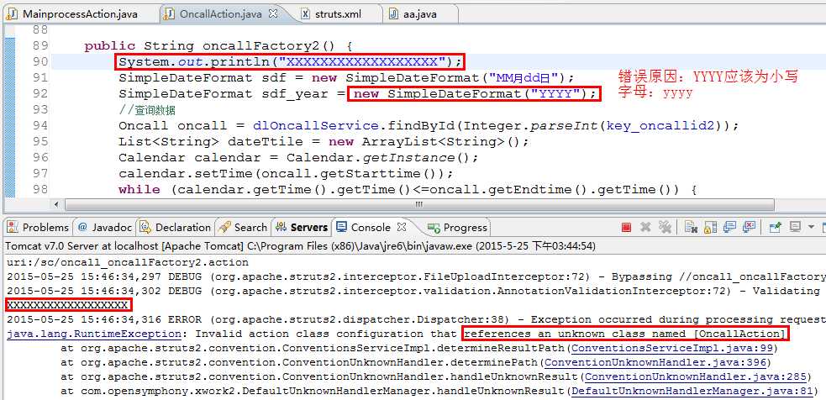826x400 pixels.
Task: Click the MainprocessAction.java file icon
Action: (x=12, y=14)
